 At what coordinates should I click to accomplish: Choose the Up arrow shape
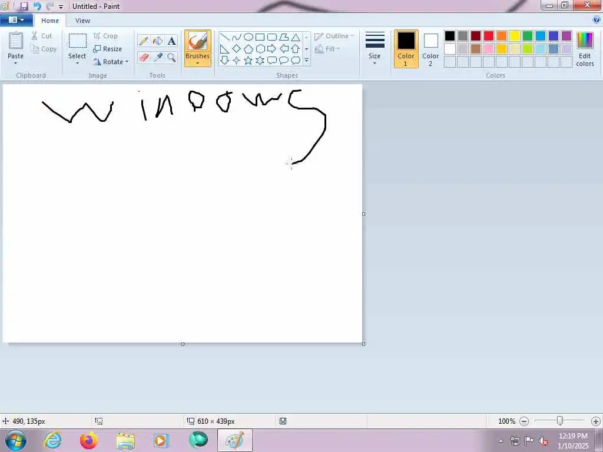pos(296,49)
